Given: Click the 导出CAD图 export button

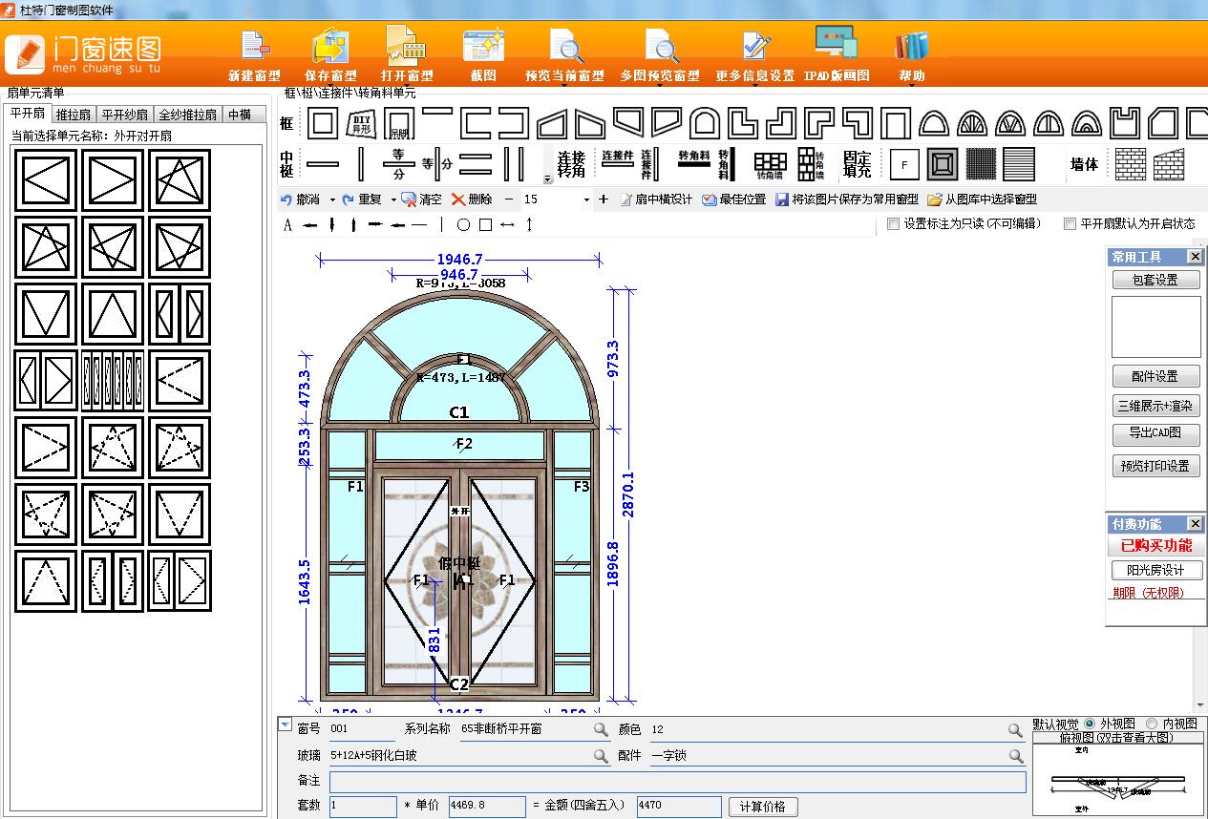Looking at the screenshot, I should pyautogui.click(x=1155, y=433).
